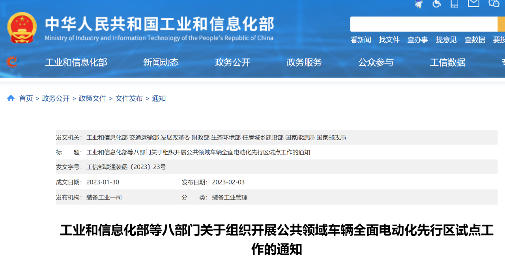505x265 pixels.
Task: Enable accessibility mode via wheelchair icon
Action: (436, 4)
